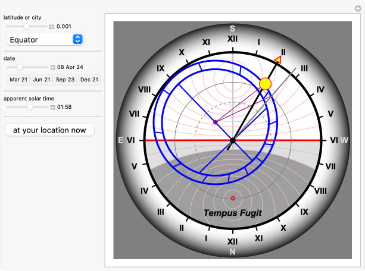
Task: Click the red-outlined yellow triangle marker near II
Action: (x=277, y=59)
